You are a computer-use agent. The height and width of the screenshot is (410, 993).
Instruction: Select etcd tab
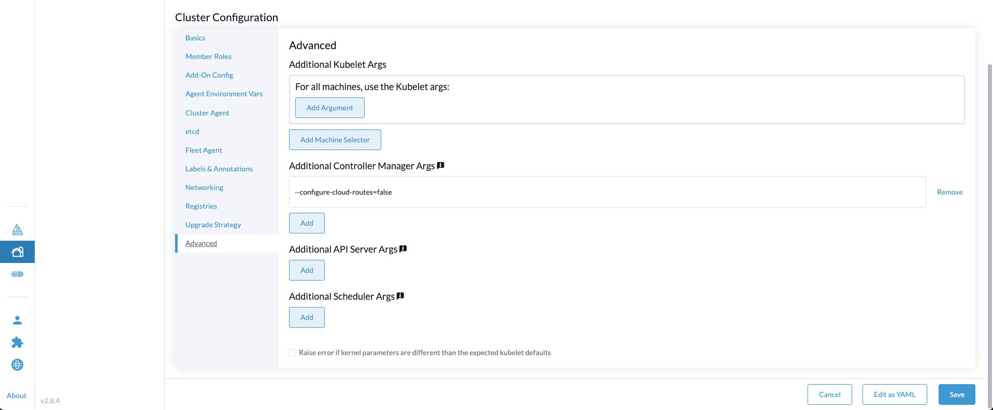[x=192, y=131]
